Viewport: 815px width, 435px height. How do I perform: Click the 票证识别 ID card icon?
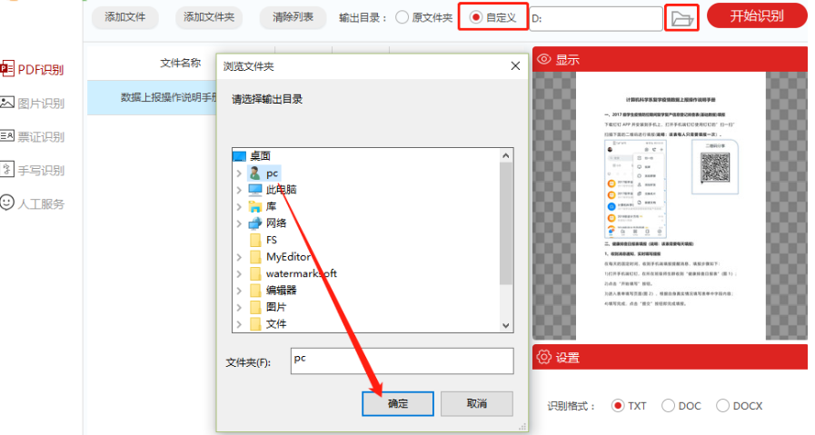(x=6, y=136)
